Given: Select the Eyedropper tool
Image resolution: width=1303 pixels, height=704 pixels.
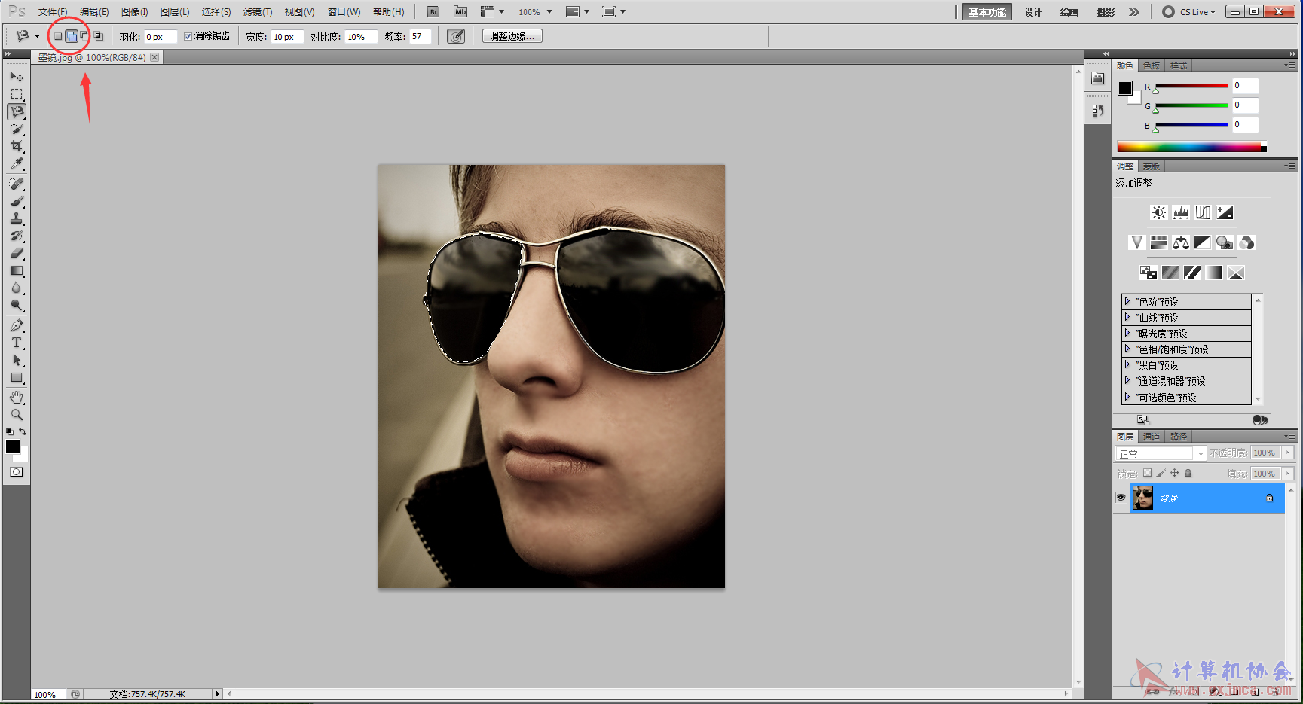Looking at the screenshot, I should pos(16,163).
